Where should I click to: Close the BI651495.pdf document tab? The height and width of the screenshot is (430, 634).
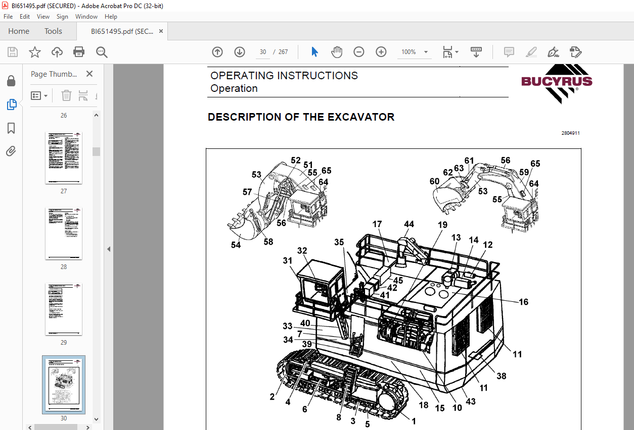click(x=161, y=31)
